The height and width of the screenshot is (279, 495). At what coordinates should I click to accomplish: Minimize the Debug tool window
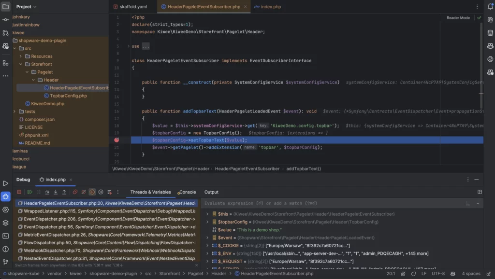(x=477, y=180)
